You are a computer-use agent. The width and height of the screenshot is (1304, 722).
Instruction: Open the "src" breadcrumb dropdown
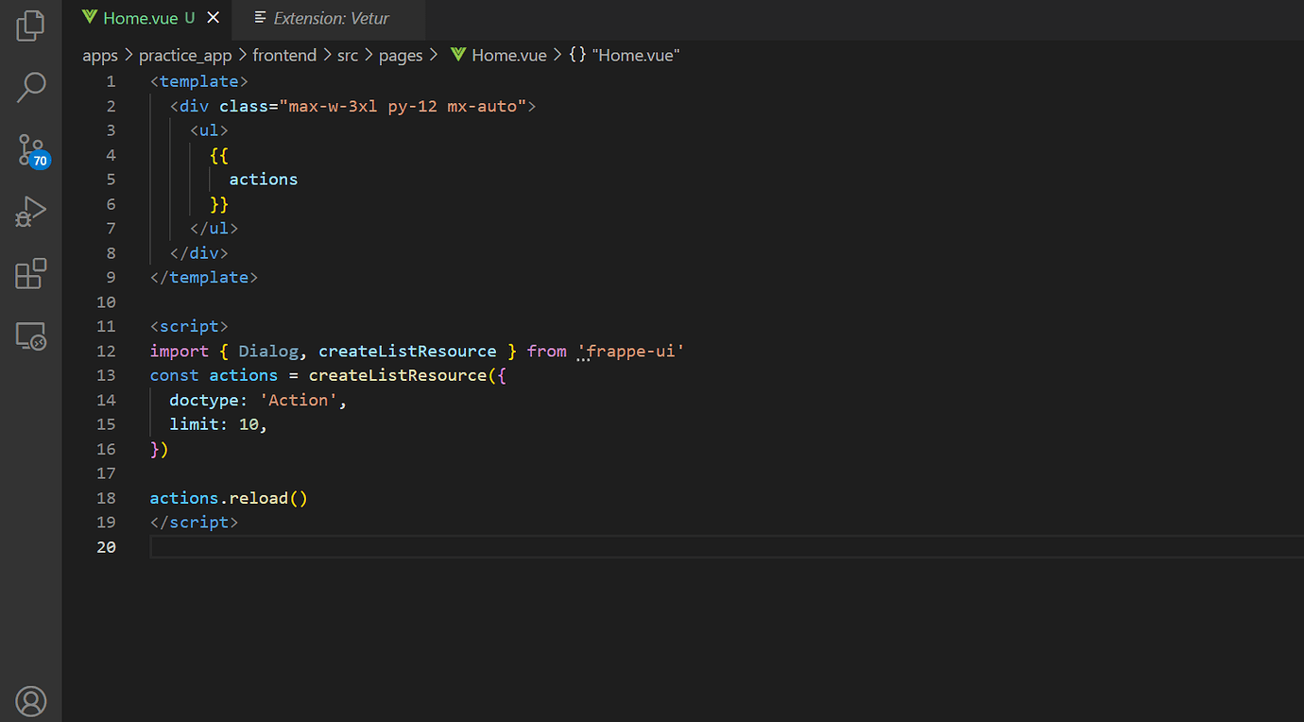(348, 55)
